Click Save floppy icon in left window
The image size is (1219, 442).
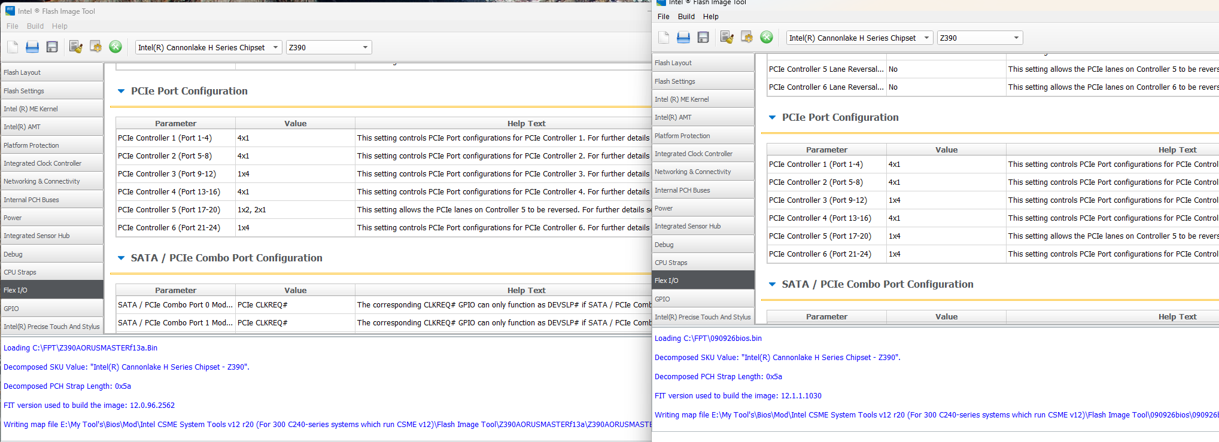pyautogui.click(x=52, y=47)
